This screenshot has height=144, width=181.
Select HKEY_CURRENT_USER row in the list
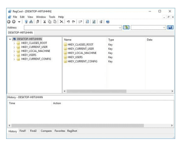click(x=81, y=49)
